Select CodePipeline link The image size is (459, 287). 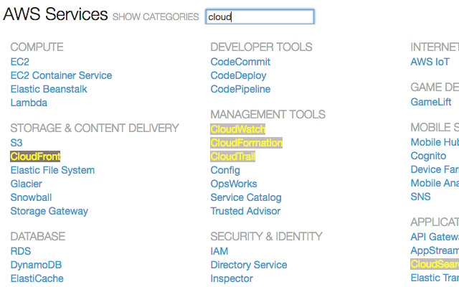pyautogui.click(x=240, y=89)
